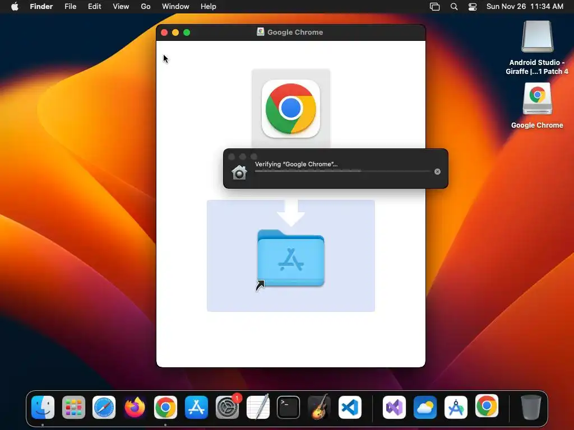Launch Firefox from the Dock
This screenshot has width=574, height=430.
(x=135, y=407)
